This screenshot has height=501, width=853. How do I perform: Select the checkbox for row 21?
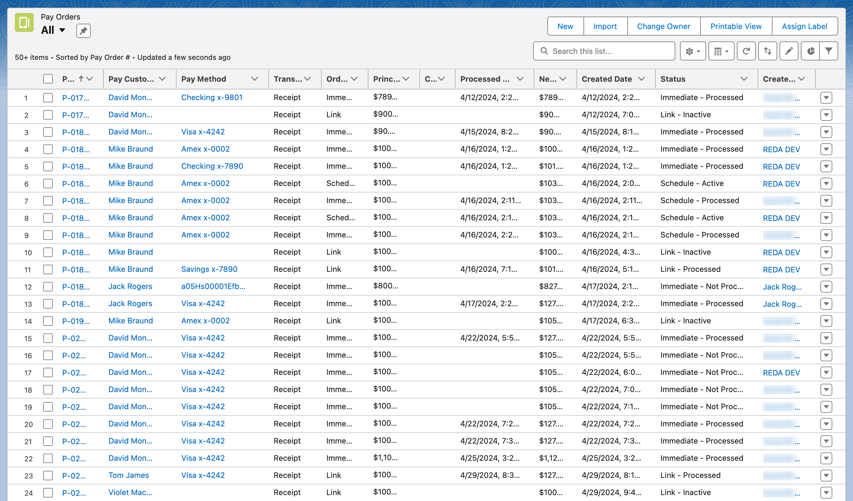48,441
